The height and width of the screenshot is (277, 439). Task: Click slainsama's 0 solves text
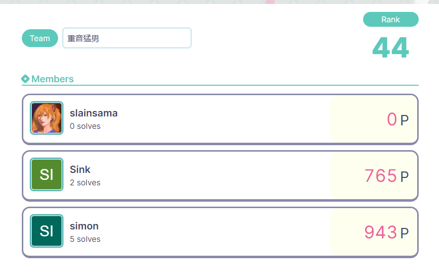(85, 126)
